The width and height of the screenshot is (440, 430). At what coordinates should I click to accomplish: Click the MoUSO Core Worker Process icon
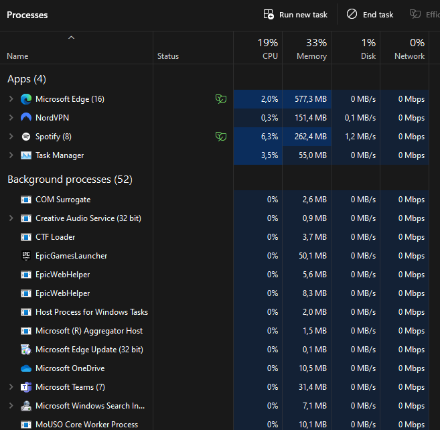26,425
